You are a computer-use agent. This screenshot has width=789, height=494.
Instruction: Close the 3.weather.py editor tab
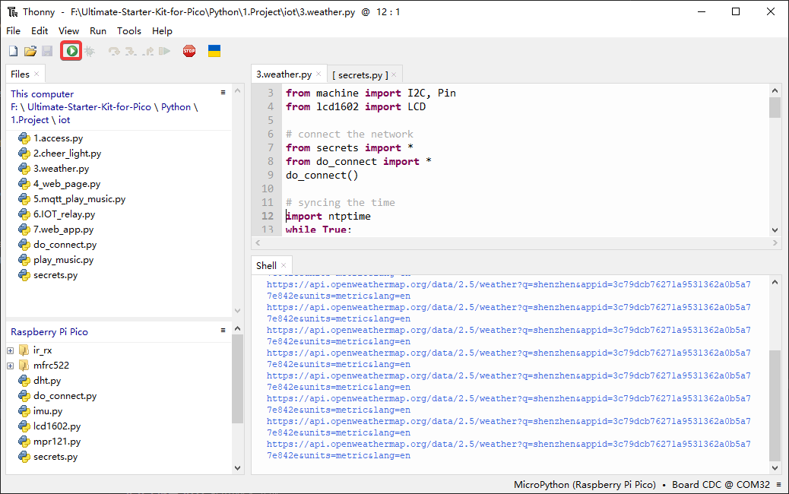pos(318,74)
